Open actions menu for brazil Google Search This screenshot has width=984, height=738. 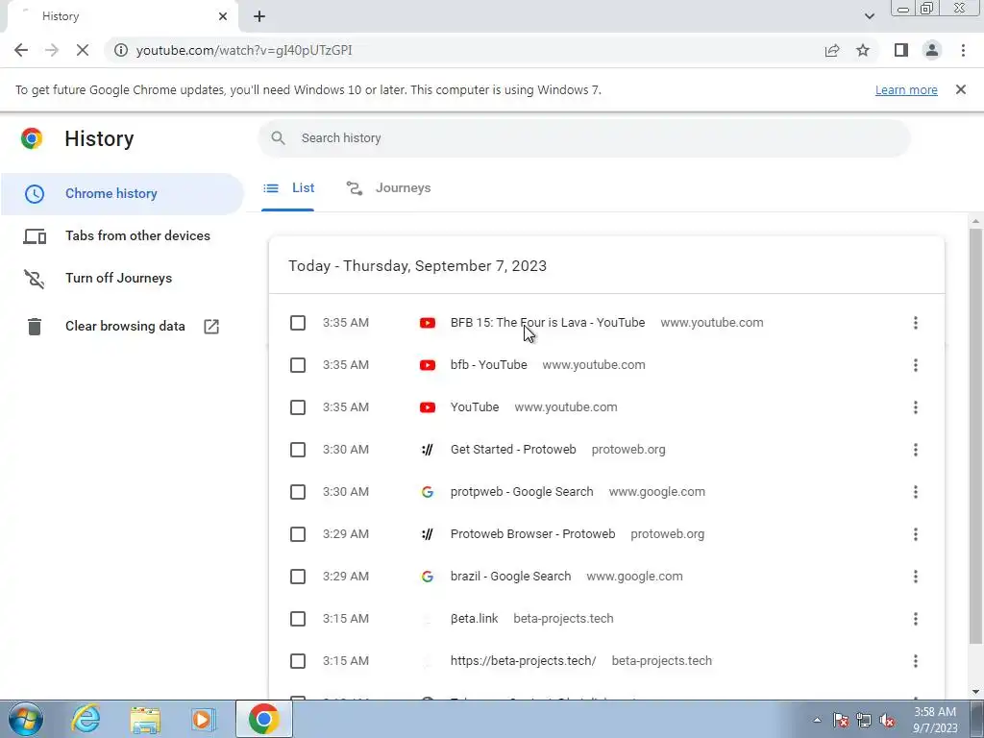[916, 577]
